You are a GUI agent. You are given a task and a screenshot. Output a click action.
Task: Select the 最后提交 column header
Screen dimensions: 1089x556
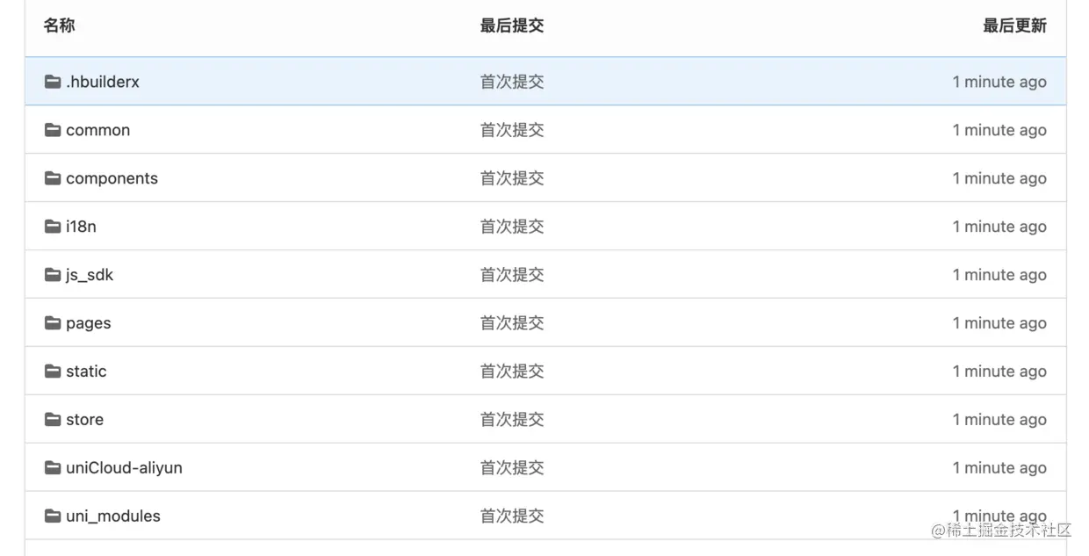point(512,25)
